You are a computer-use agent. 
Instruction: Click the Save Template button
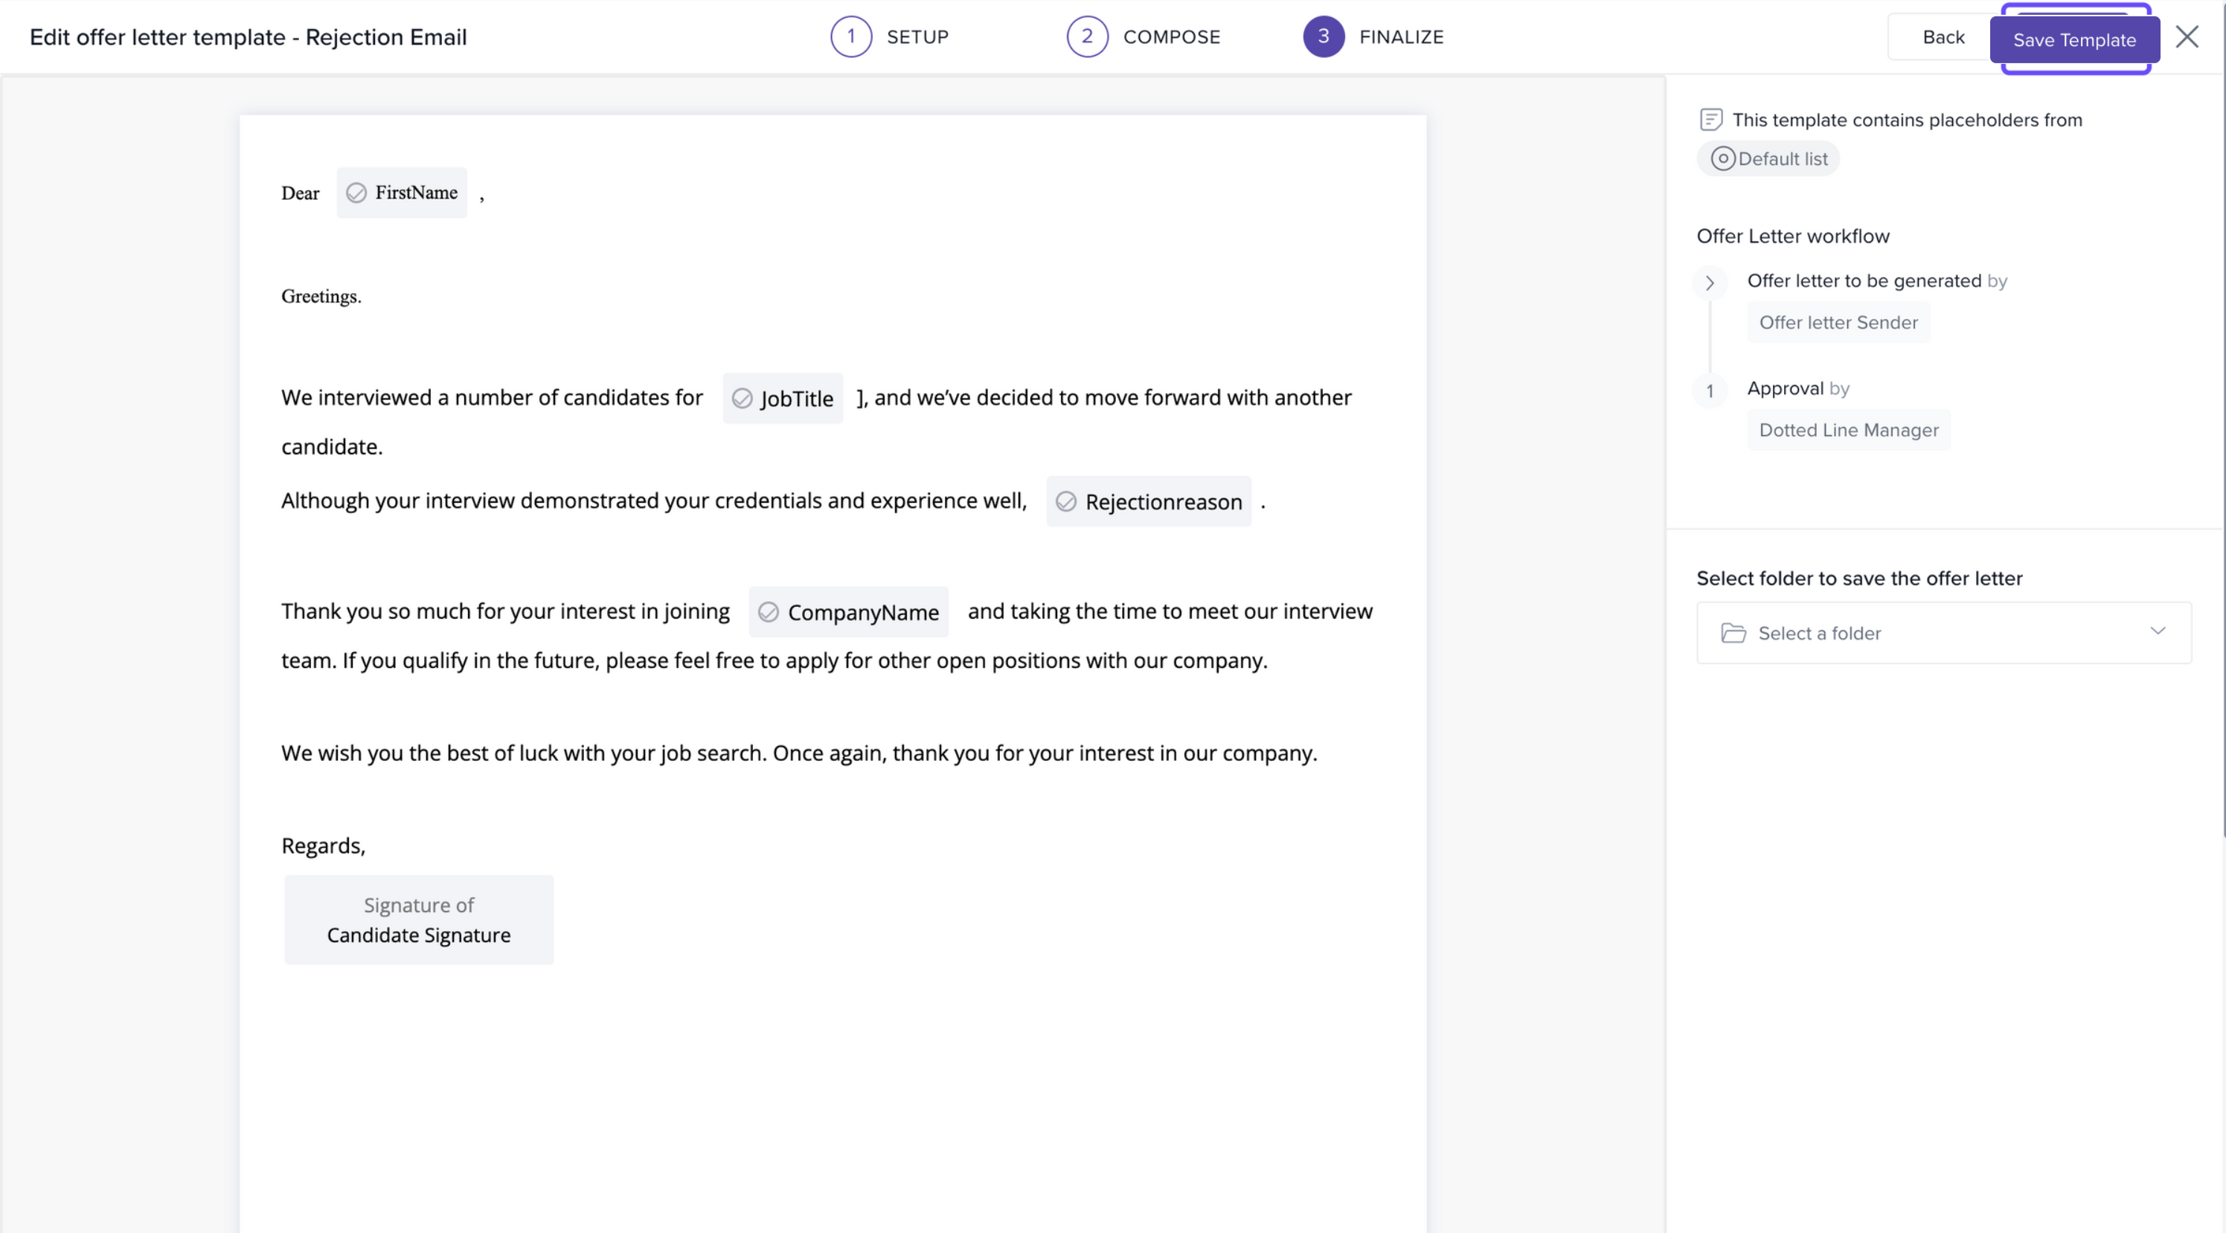point(2074,39)
